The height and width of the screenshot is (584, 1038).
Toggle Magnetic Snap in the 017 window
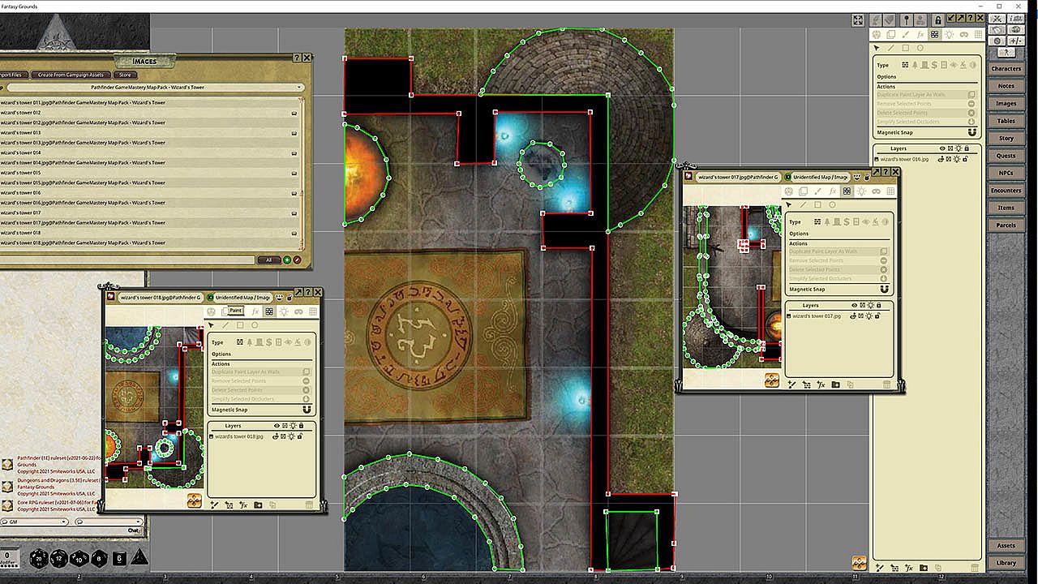coord(884,289)
